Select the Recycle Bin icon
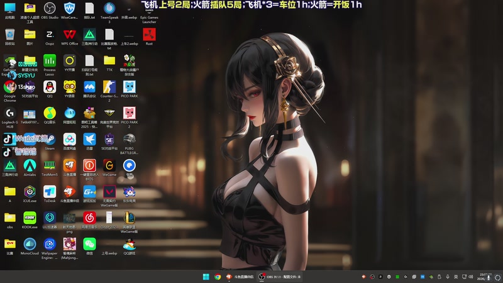 coord(9,35)
